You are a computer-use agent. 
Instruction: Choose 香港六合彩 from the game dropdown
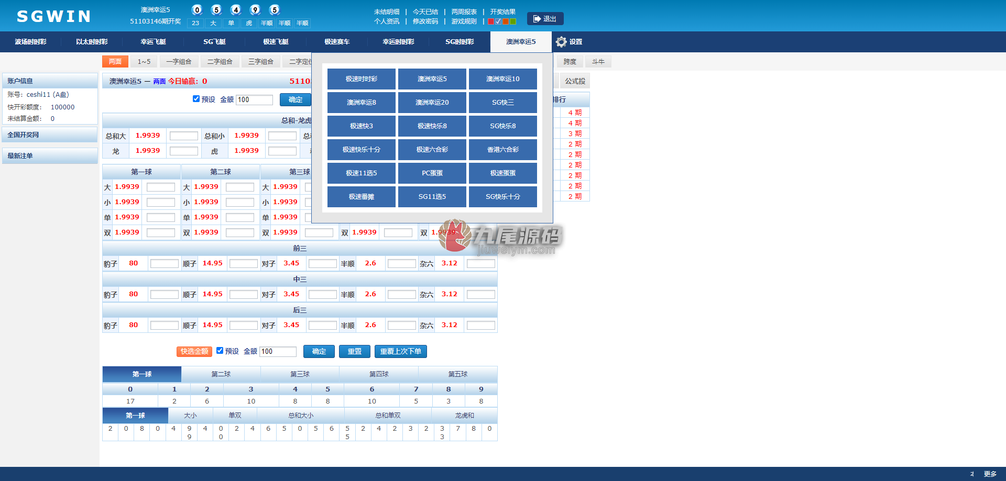pyautogui.click(x=503, y=150)
